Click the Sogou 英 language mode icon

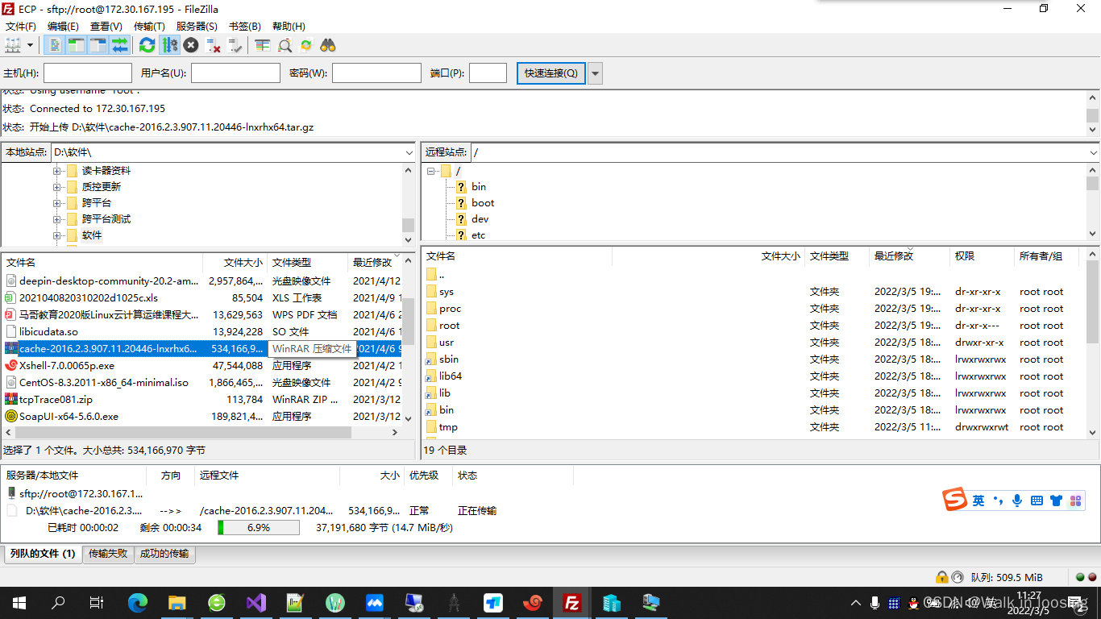pos(978,501)
